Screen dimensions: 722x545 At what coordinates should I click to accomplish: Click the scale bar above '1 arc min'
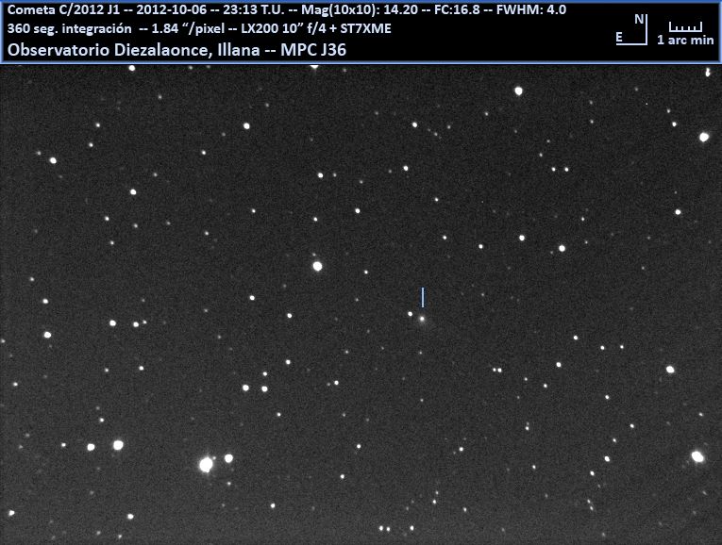[685, 26]
